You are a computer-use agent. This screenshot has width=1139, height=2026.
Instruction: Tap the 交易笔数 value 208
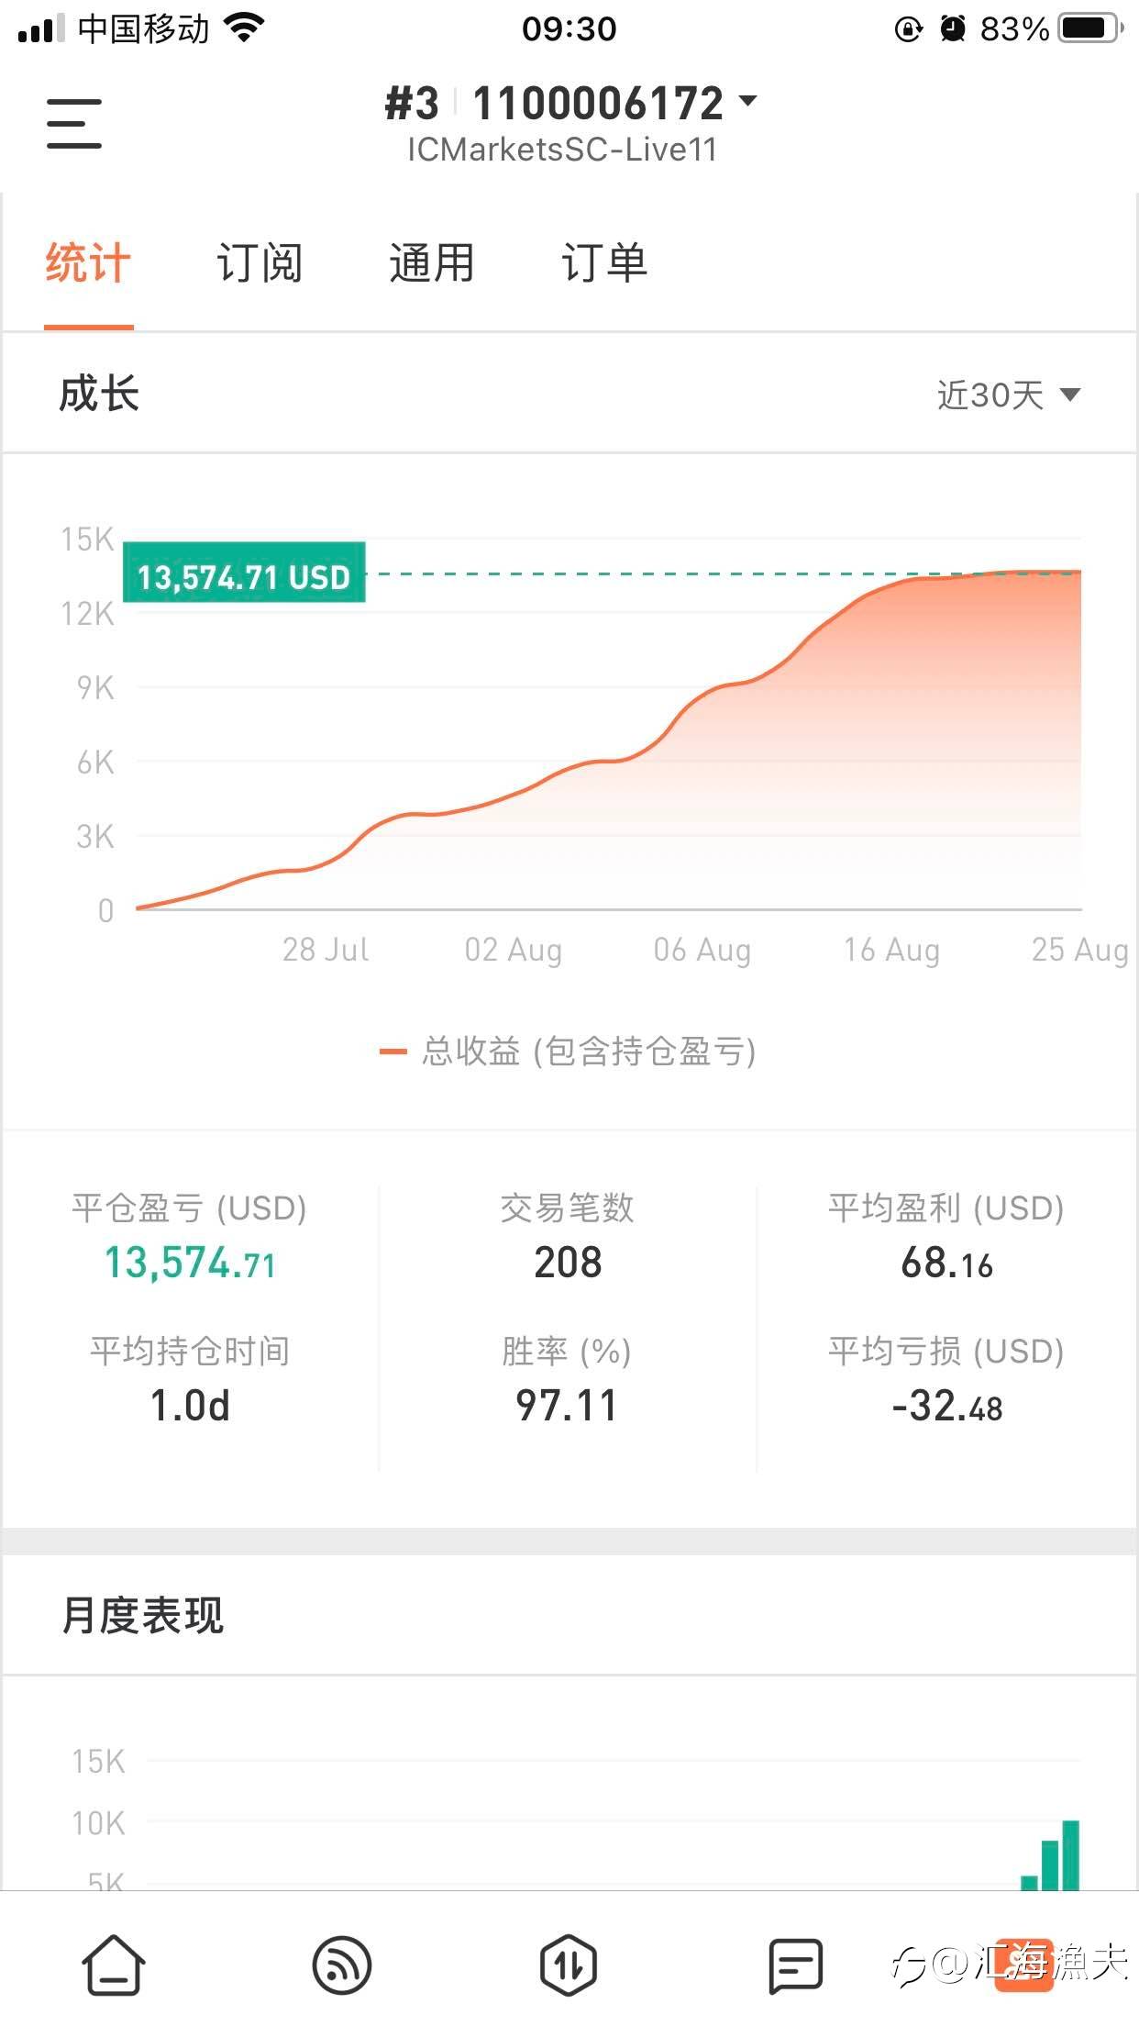point(568,1263)
